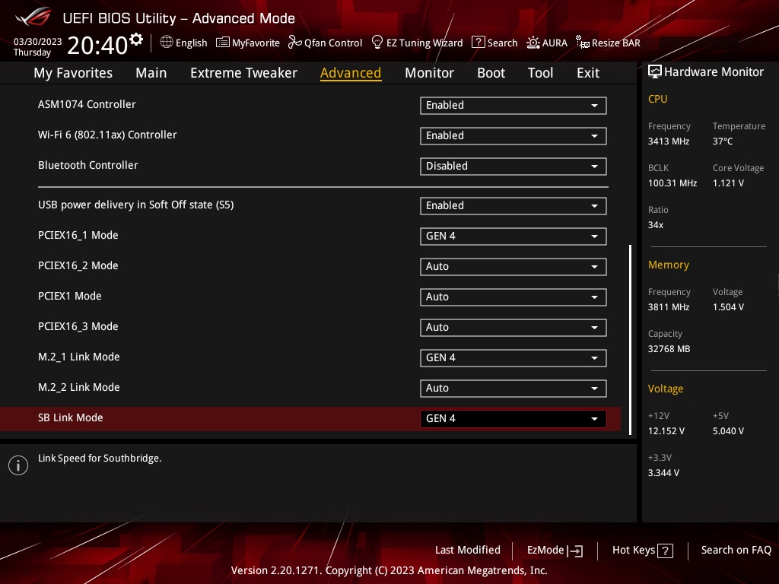This screenshot has width=779, height=584.
Task: Select the PCIEX16_1 Mode label
Action: 78,236
